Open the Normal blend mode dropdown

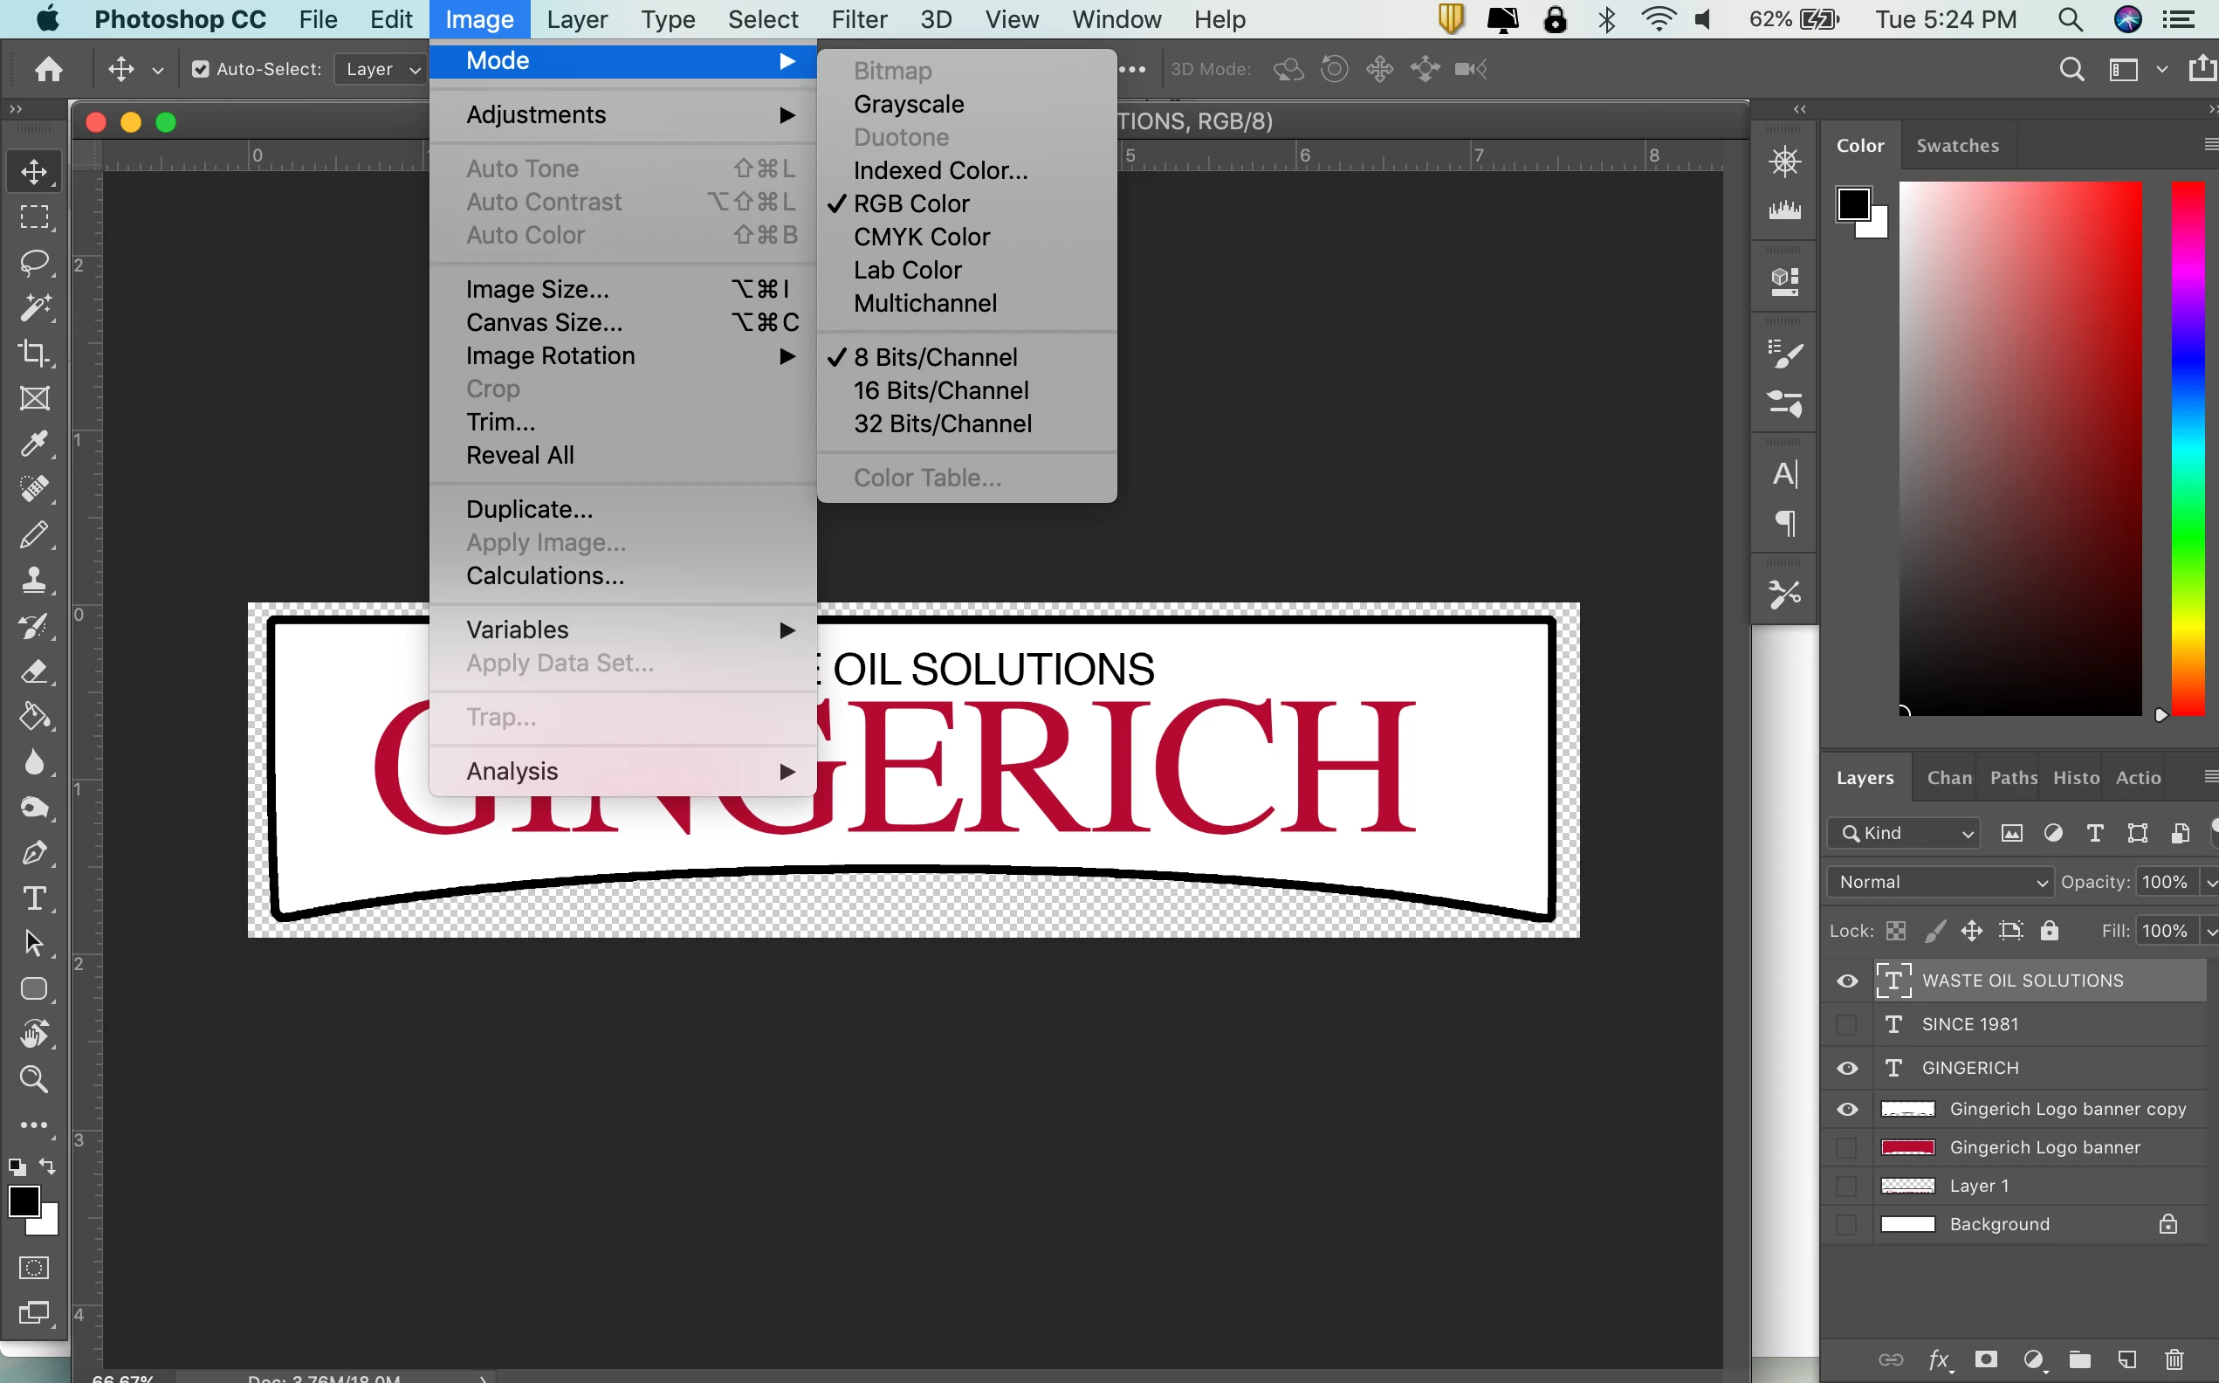[x=1941, y=882]
